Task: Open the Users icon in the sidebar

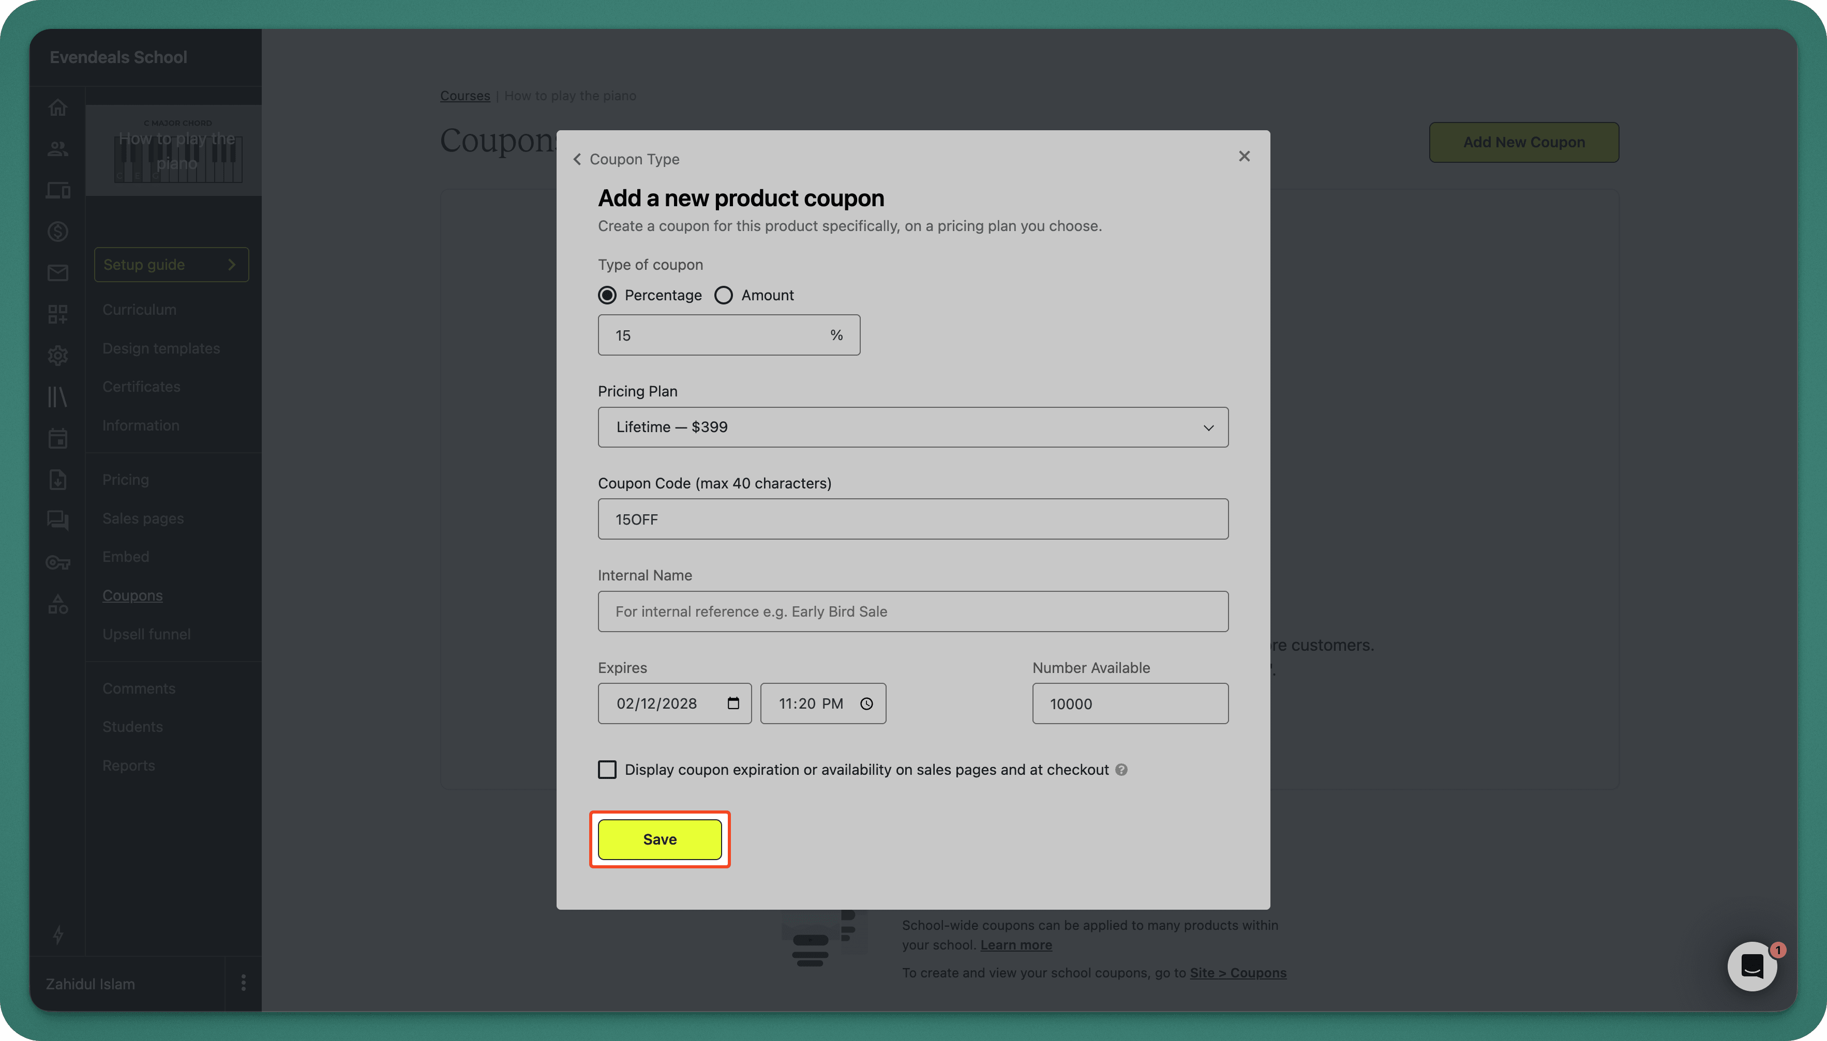Action: (x=58, y=149)
